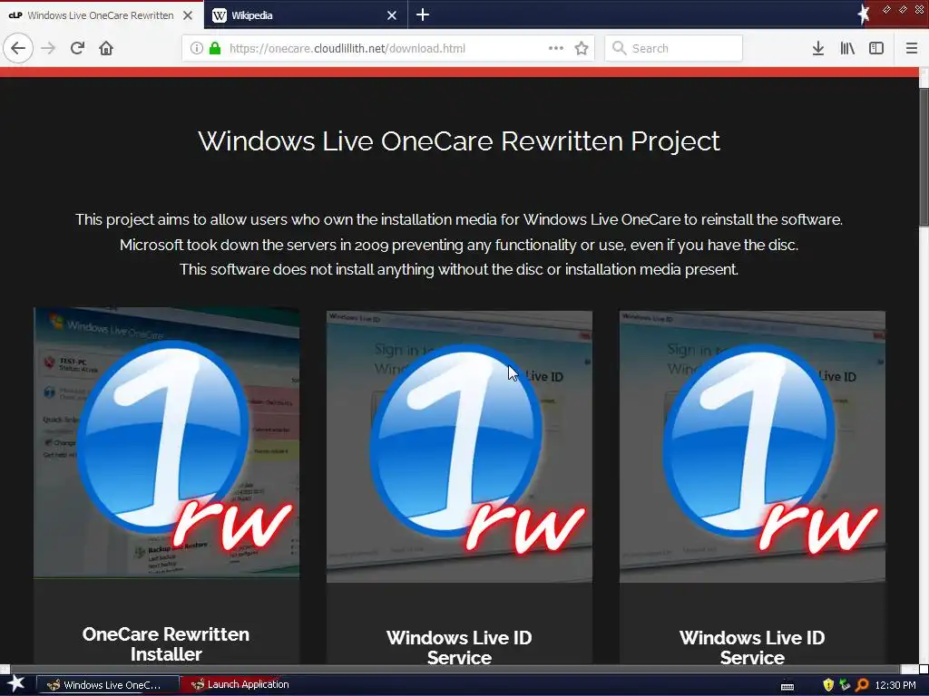Focus the Search box in toolbar
929x696 pixels.
tap(674, 48)
